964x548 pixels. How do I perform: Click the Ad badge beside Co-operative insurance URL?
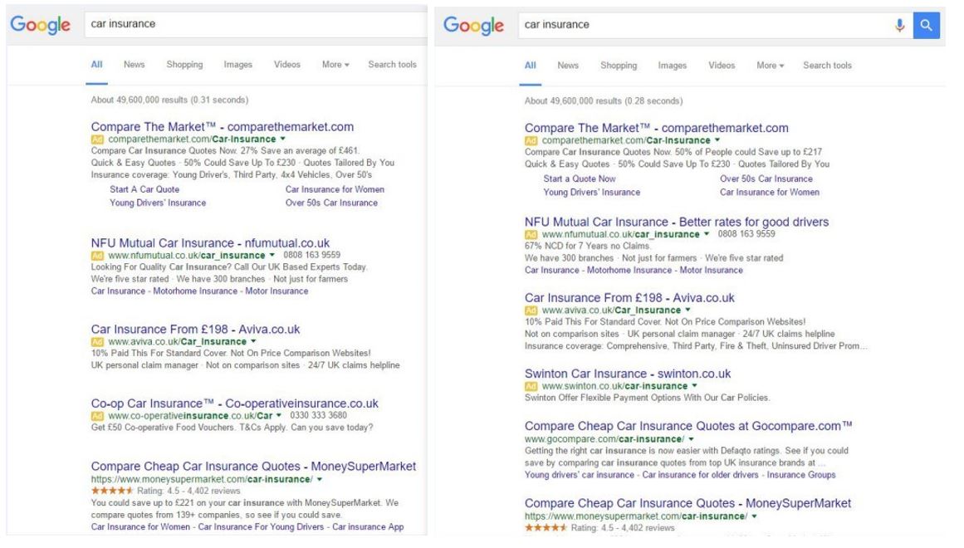click(x=97, y=416)
